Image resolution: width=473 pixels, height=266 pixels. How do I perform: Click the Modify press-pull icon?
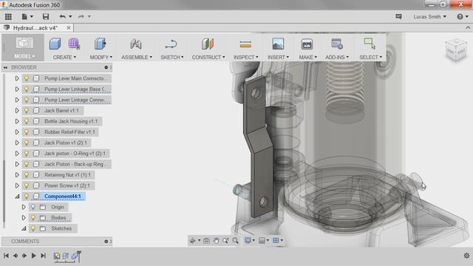[101, 44]
